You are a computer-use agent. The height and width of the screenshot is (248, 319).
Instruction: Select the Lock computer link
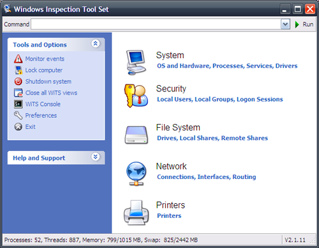tap(44, 70)
